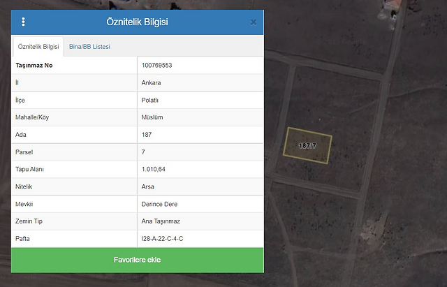Image resolution: width=447 pixels, height=287 pixels.
Task: Click the Öznitelik Bilgisi header title
Action: click(137, 22)
